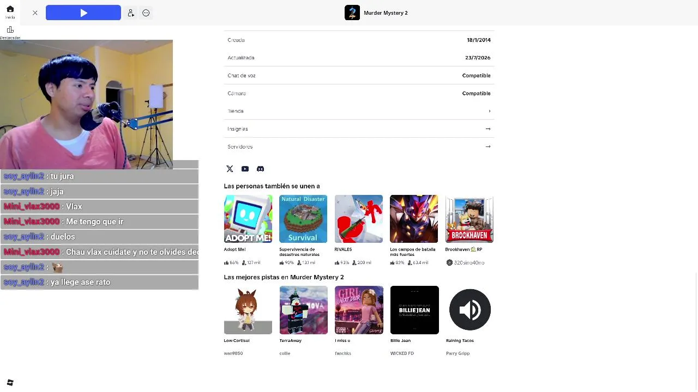
Task: Open the Natural Disaster Survival thumbnail
Action: coord(303,219)
